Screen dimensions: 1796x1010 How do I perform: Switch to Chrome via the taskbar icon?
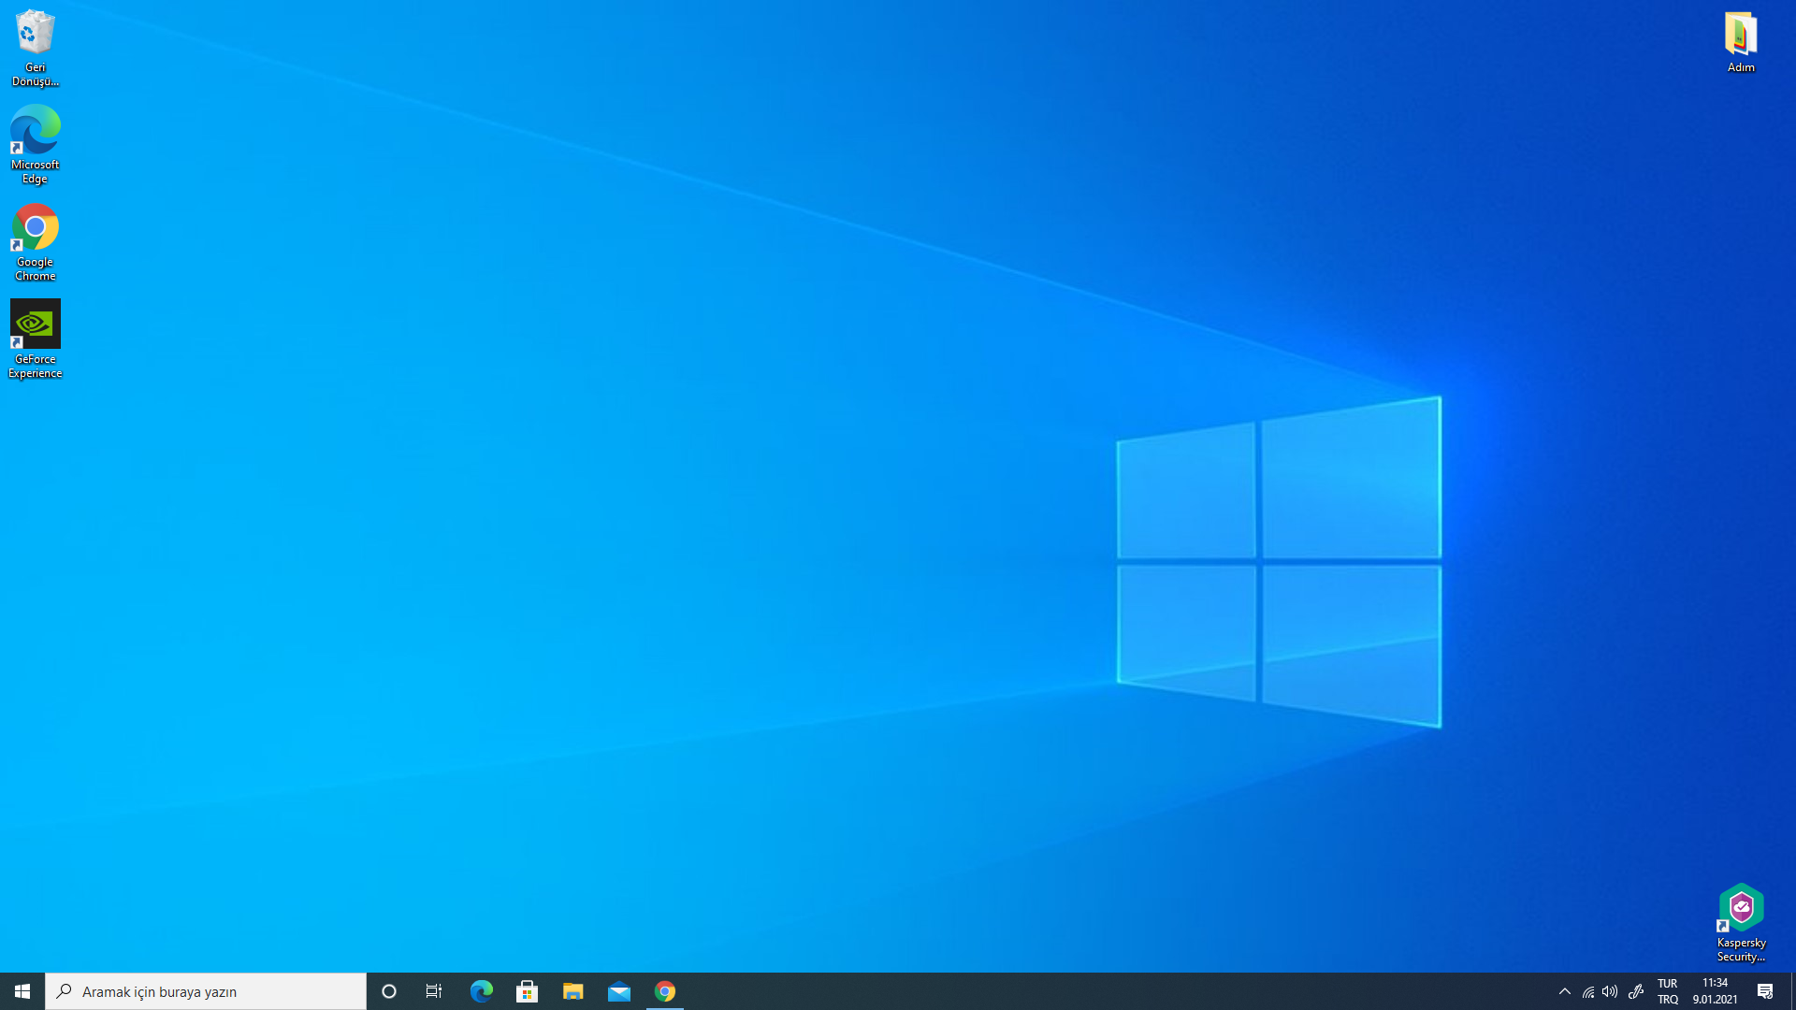665,991
